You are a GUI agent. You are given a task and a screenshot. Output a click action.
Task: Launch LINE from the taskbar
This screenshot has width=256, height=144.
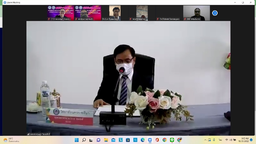coord(172,140)
